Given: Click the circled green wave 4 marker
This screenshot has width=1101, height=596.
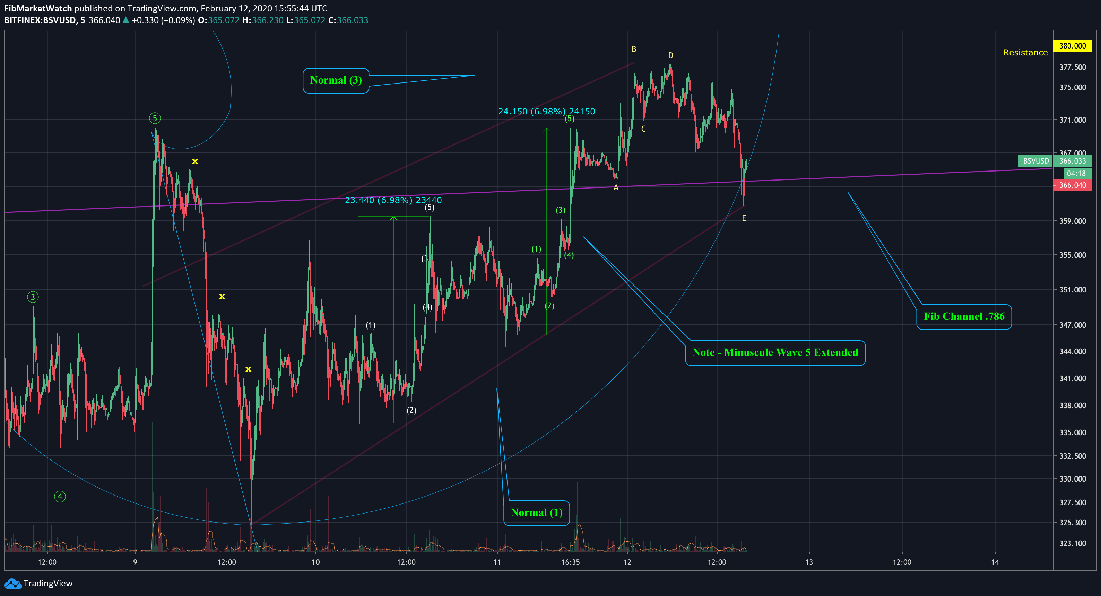Looking at the screenshot, I should tap(60, 497).
